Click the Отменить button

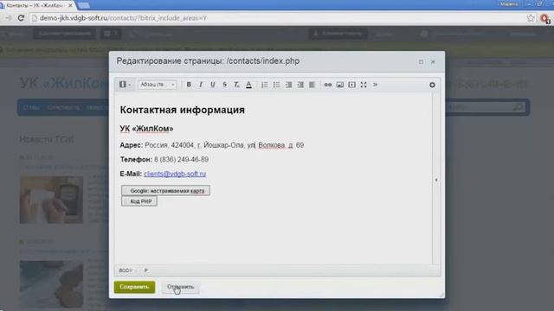point(181,287)
